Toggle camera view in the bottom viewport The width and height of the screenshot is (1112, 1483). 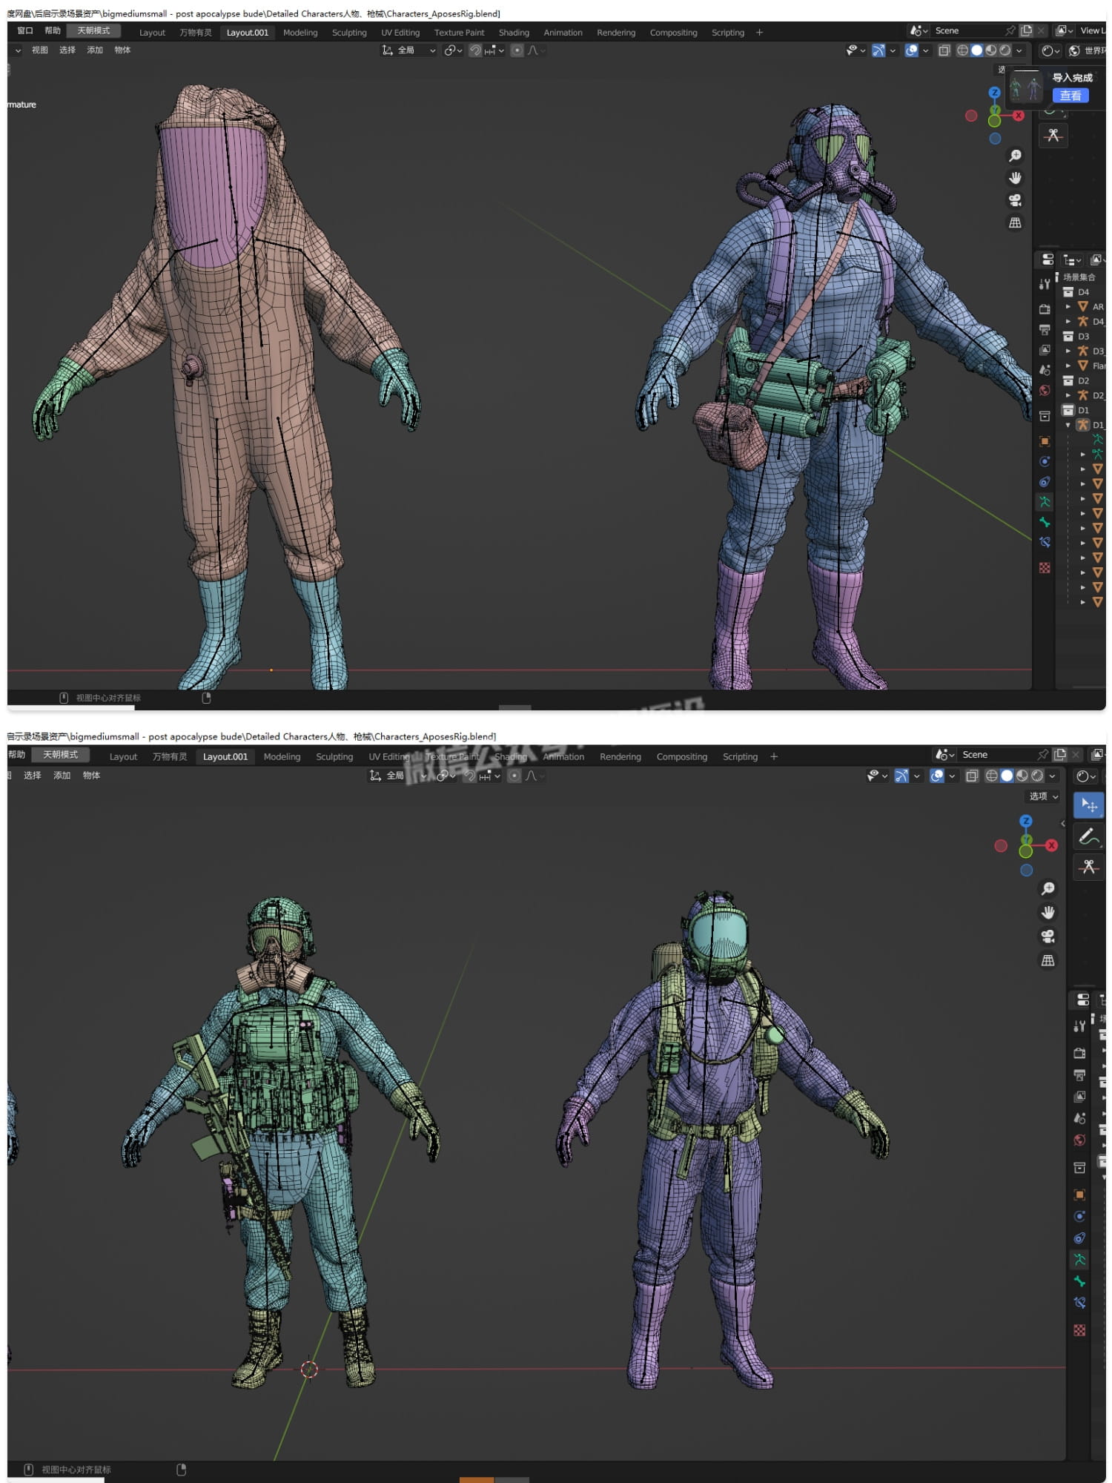(x=1048, y=937)
